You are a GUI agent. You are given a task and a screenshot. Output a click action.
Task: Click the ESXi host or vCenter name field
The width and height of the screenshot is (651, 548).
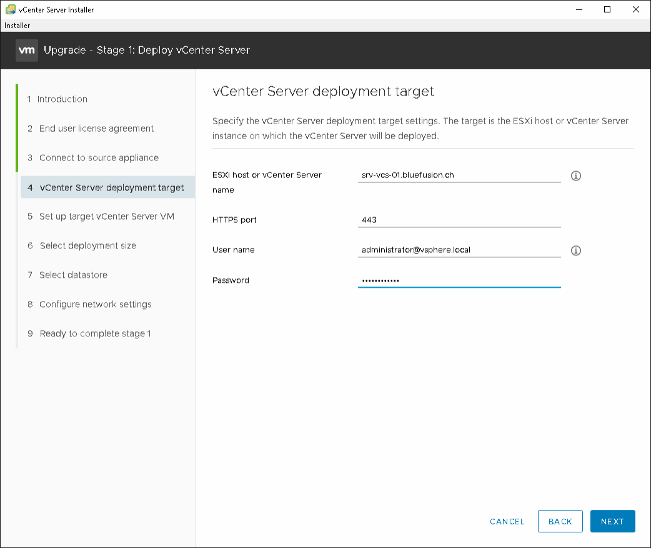pos(459,175)
